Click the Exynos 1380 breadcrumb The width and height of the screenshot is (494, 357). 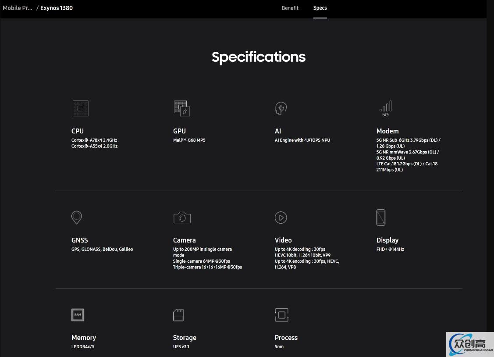pyautogui.click(x=57, y=8)
